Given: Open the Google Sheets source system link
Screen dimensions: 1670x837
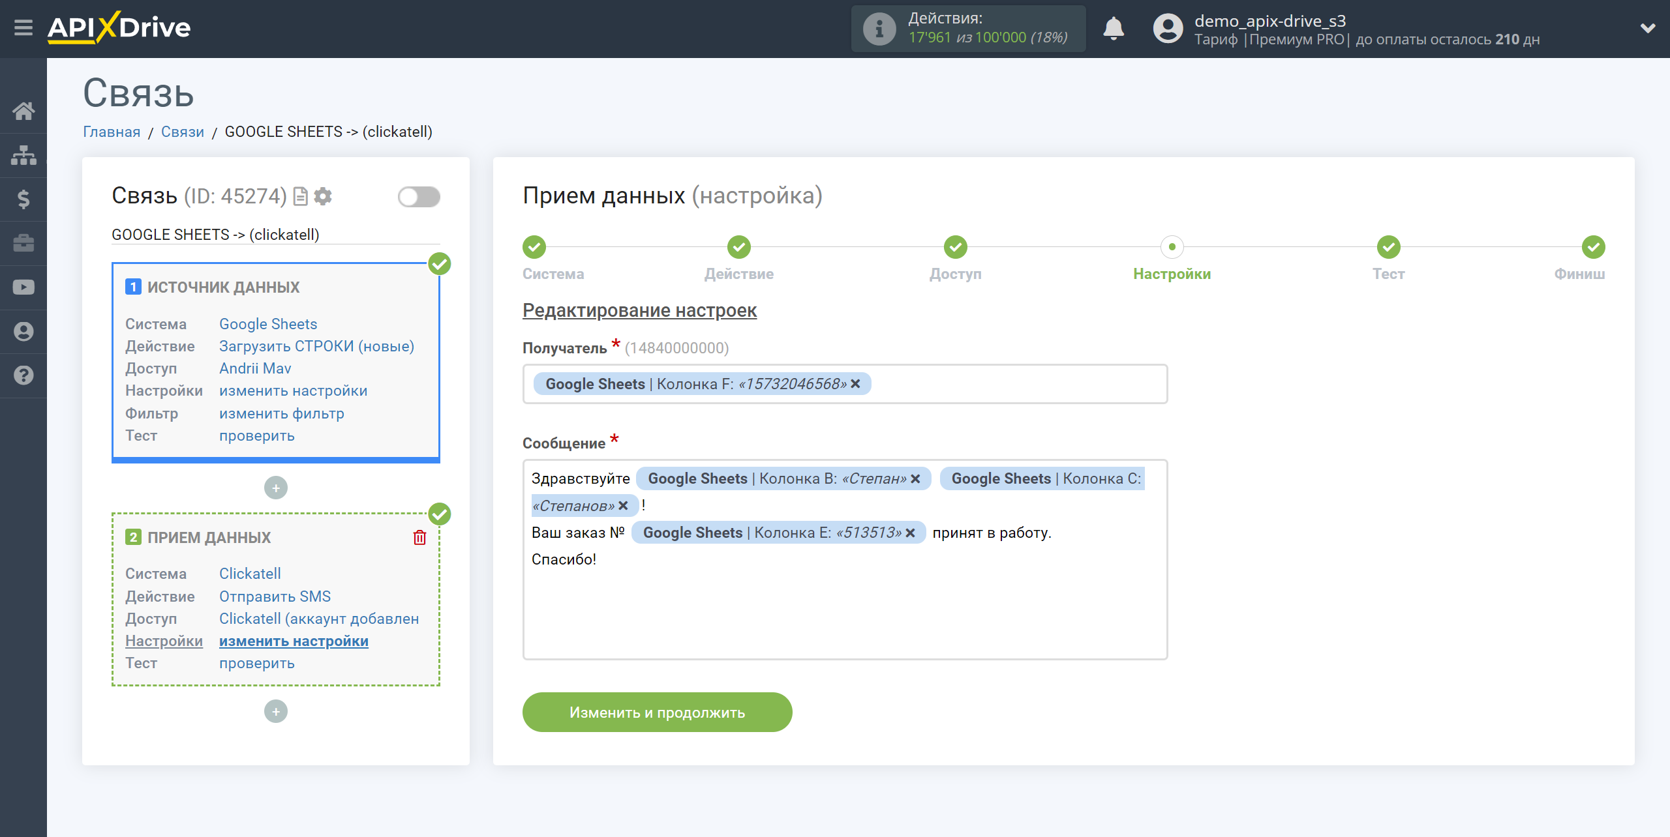Looking at the screenshot, I should [268, 324].
